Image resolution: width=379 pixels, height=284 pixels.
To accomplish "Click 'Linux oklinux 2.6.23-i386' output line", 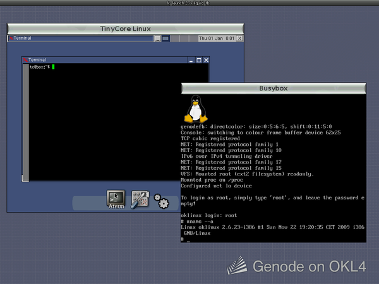I will click(273, 227).
